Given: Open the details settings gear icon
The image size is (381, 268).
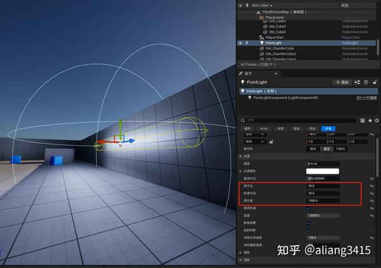Looking at the screenshot, I should click(x=377, y=120).
